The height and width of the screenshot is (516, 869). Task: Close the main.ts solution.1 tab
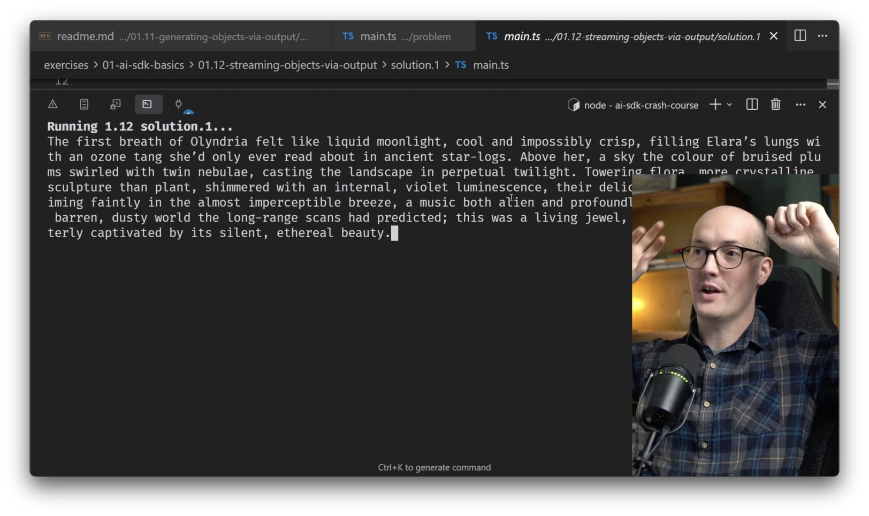[774, 36]
